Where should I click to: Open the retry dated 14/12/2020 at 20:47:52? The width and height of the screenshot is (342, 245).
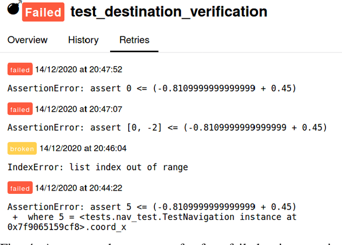coord(79,69)
